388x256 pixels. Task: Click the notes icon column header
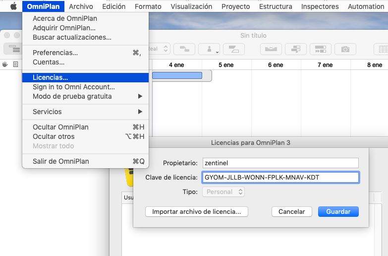click(x=15, y=64)
